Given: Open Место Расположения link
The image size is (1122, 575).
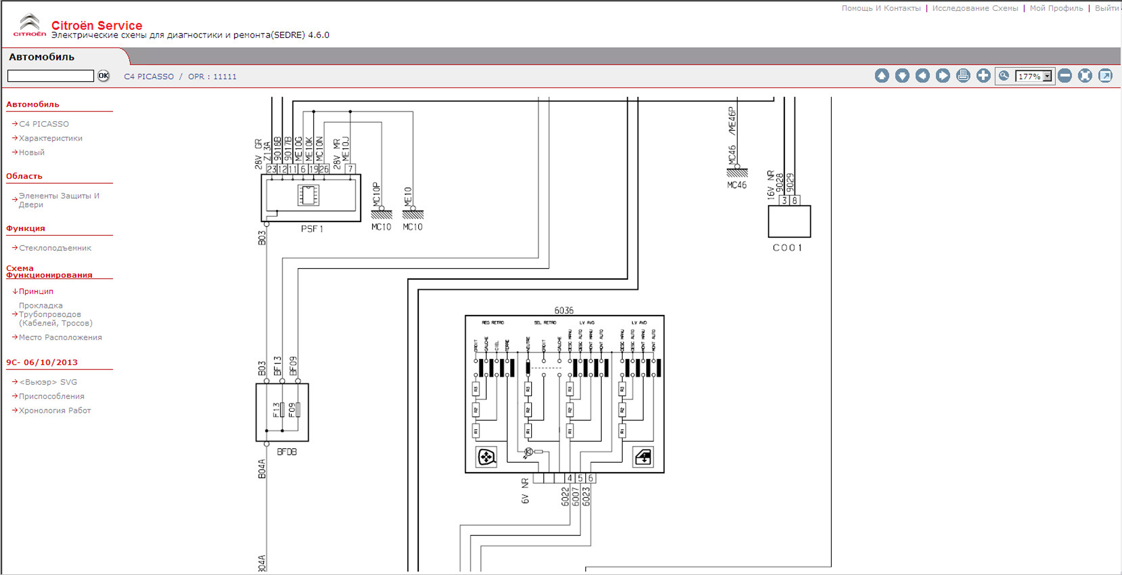Looking at the screenshot, I should pyautogui.click(x=60, y=337).
